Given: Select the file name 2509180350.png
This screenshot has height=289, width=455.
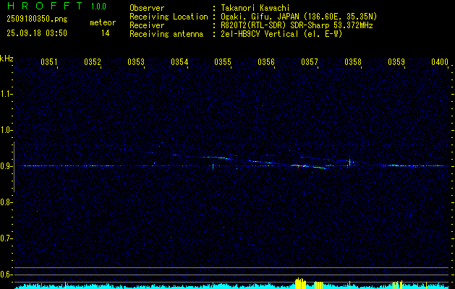Looking at the screenshot, I should [x=37, y=19].
